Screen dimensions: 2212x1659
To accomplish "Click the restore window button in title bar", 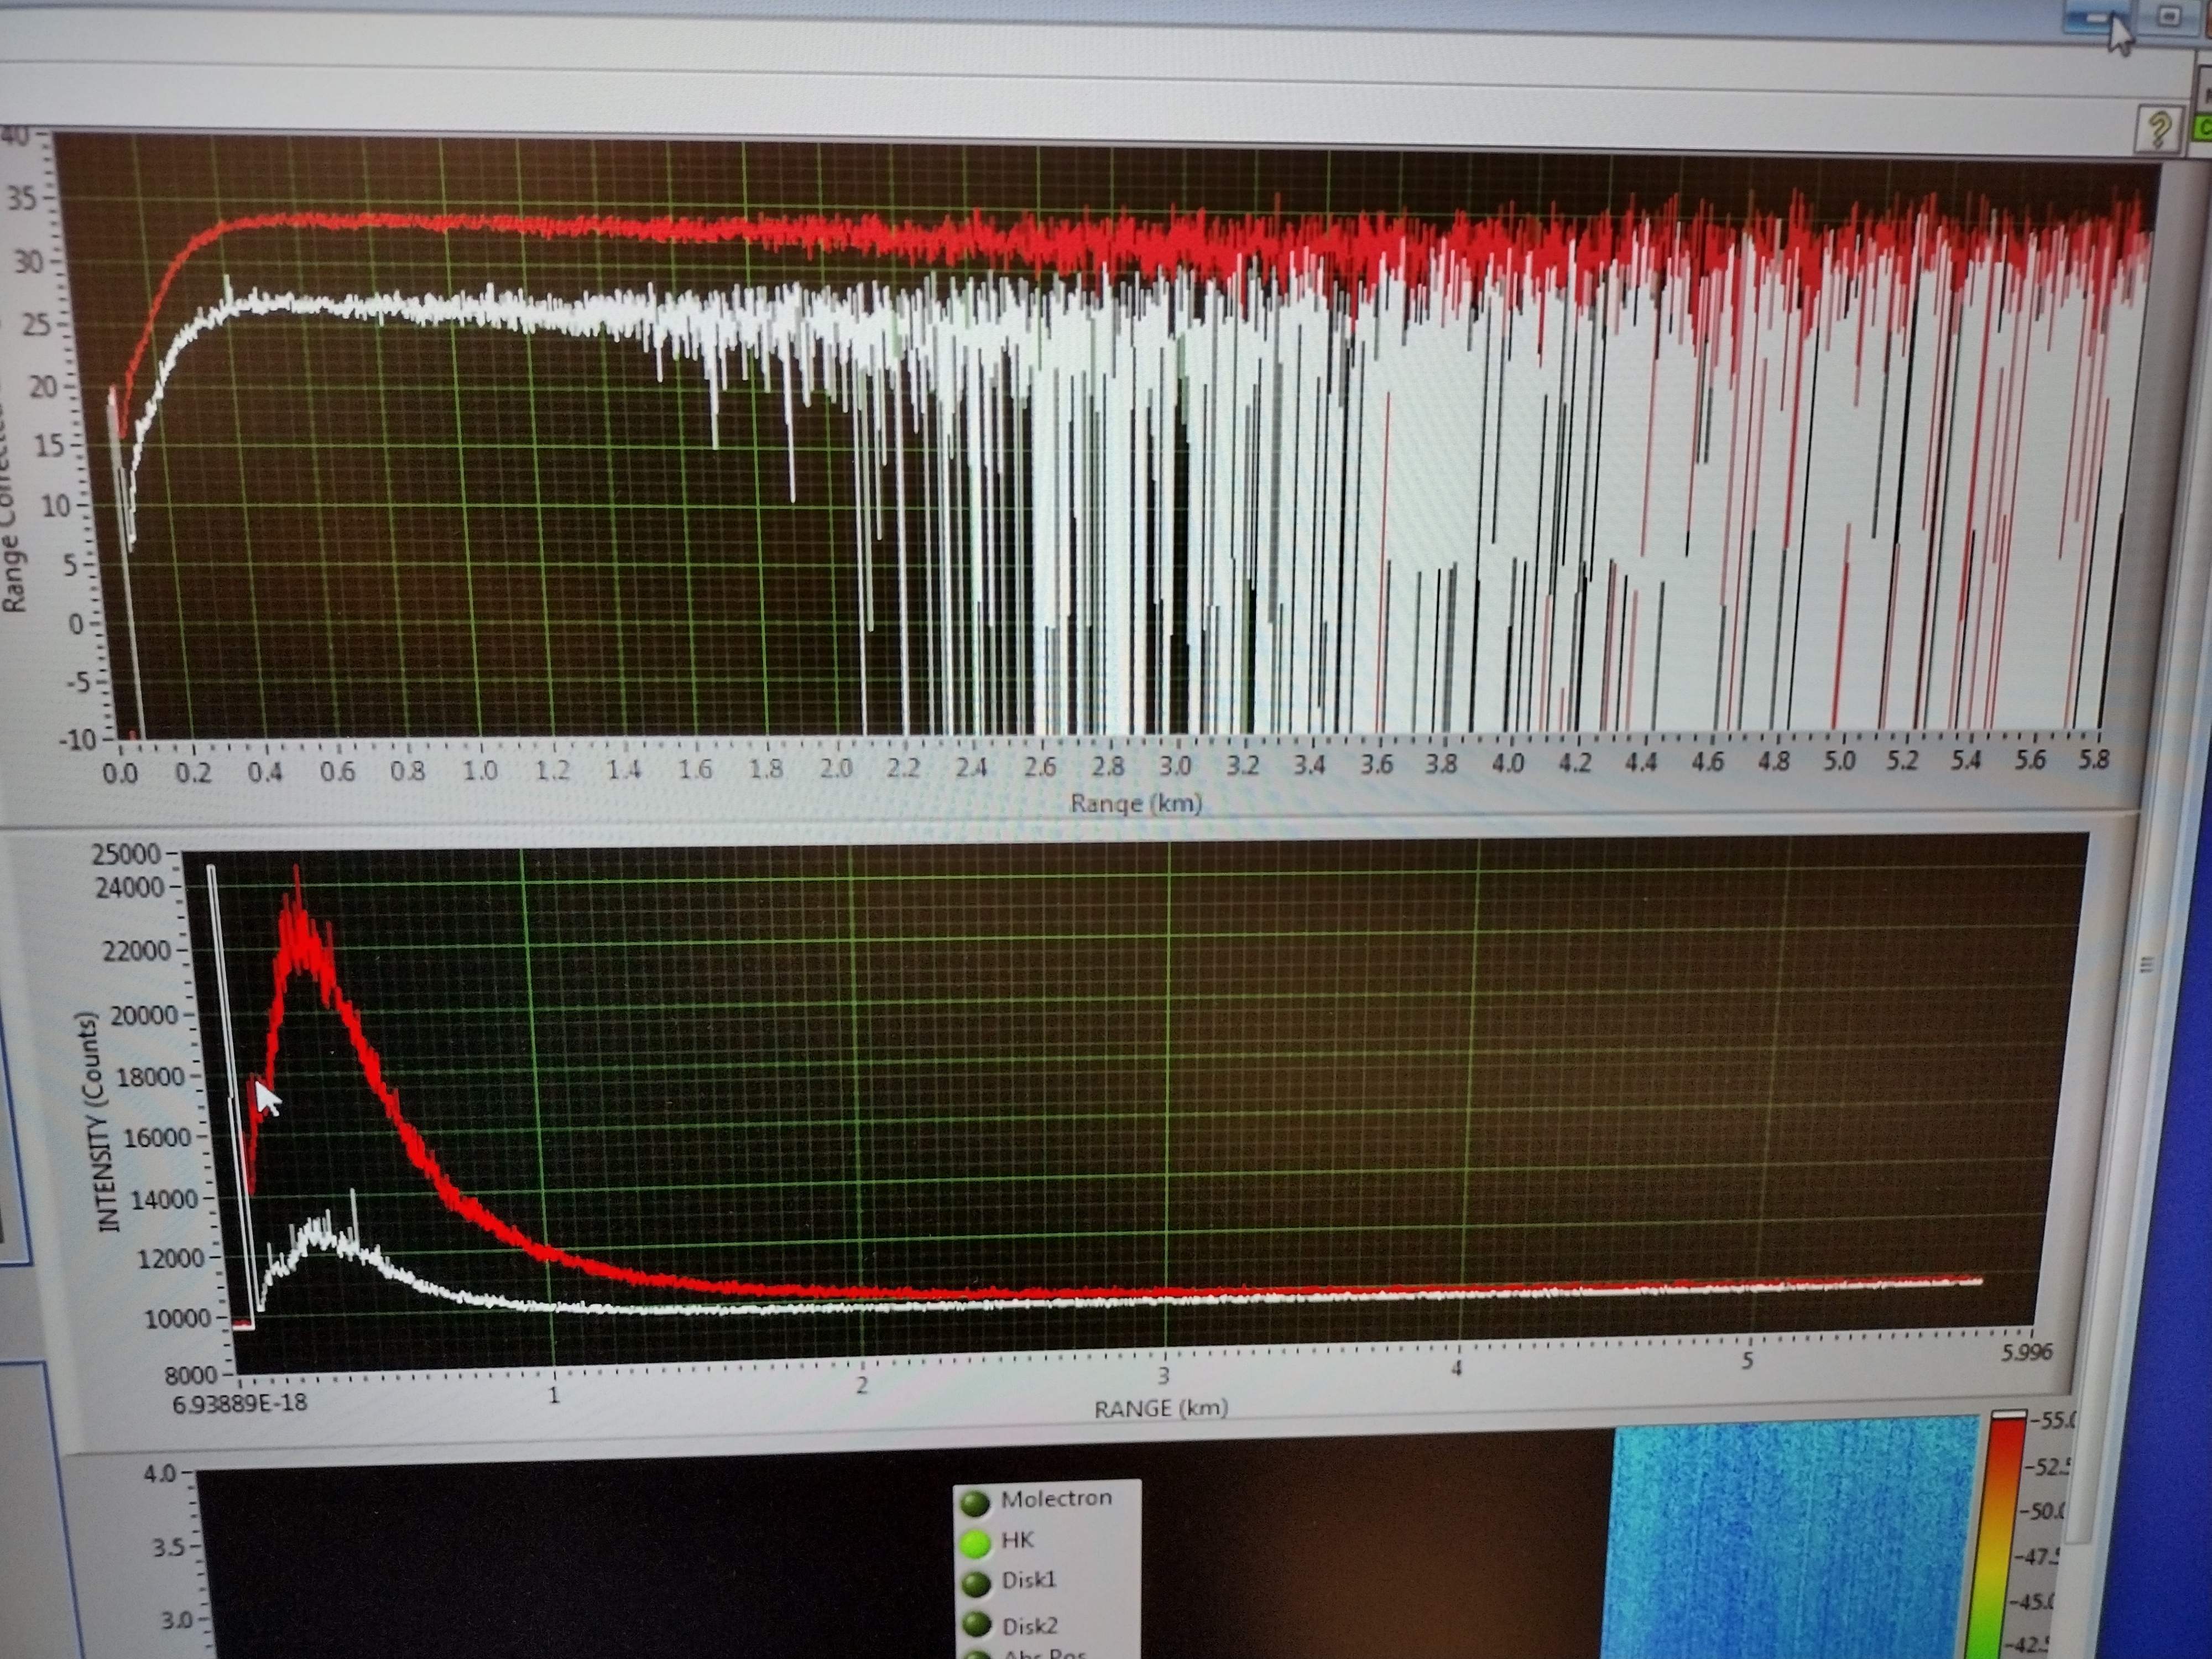I will (2168, 17).
